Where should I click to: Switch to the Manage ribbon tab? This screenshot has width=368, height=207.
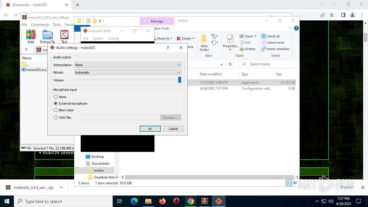[157, 21]
